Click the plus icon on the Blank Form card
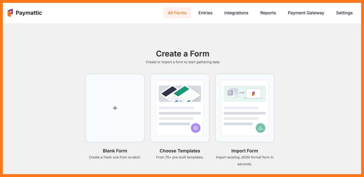This screenshot has width=364, height=177. pyautogui.click(x=115, y=108)
